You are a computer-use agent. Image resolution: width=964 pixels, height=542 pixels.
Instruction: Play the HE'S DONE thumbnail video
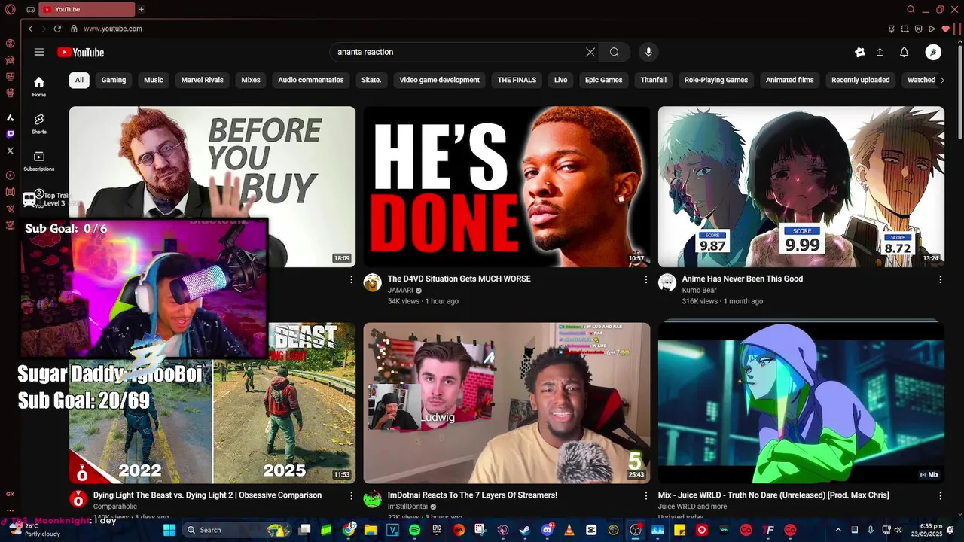pyautogui.click(x=507, y=187)
